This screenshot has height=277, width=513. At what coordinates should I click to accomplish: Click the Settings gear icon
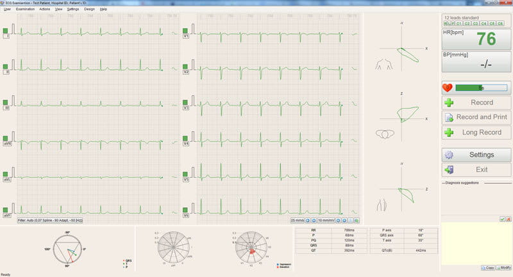click(x=449, y=155)
